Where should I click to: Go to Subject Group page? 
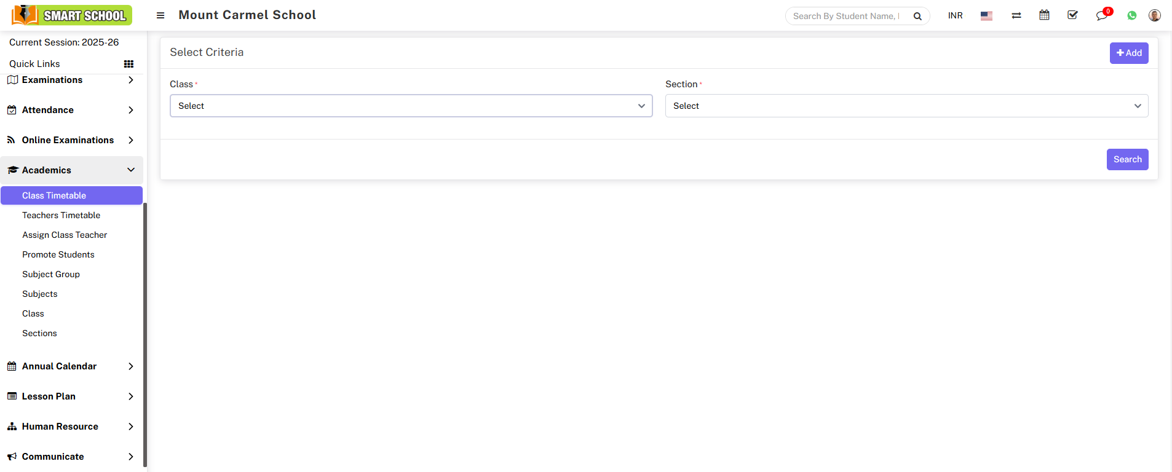(51, 274)
